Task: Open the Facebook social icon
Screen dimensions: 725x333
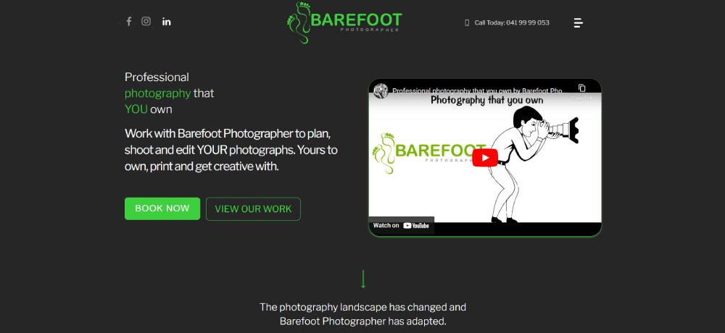Action: 129,21
